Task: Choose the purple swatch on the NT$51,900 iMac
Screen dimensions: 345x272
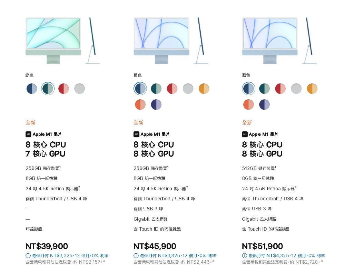Action: pos(264,104)
